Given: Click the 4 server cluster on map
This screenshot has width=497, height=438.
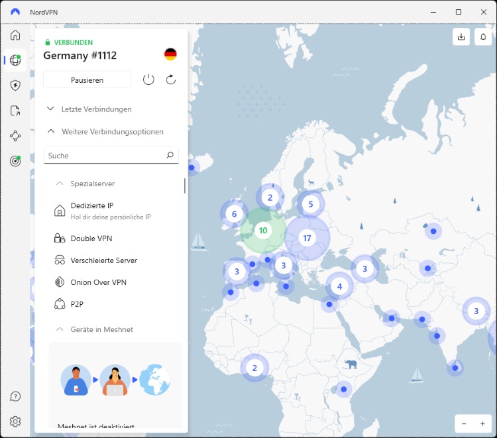Looking at the screenshot, I should (339, 286).
